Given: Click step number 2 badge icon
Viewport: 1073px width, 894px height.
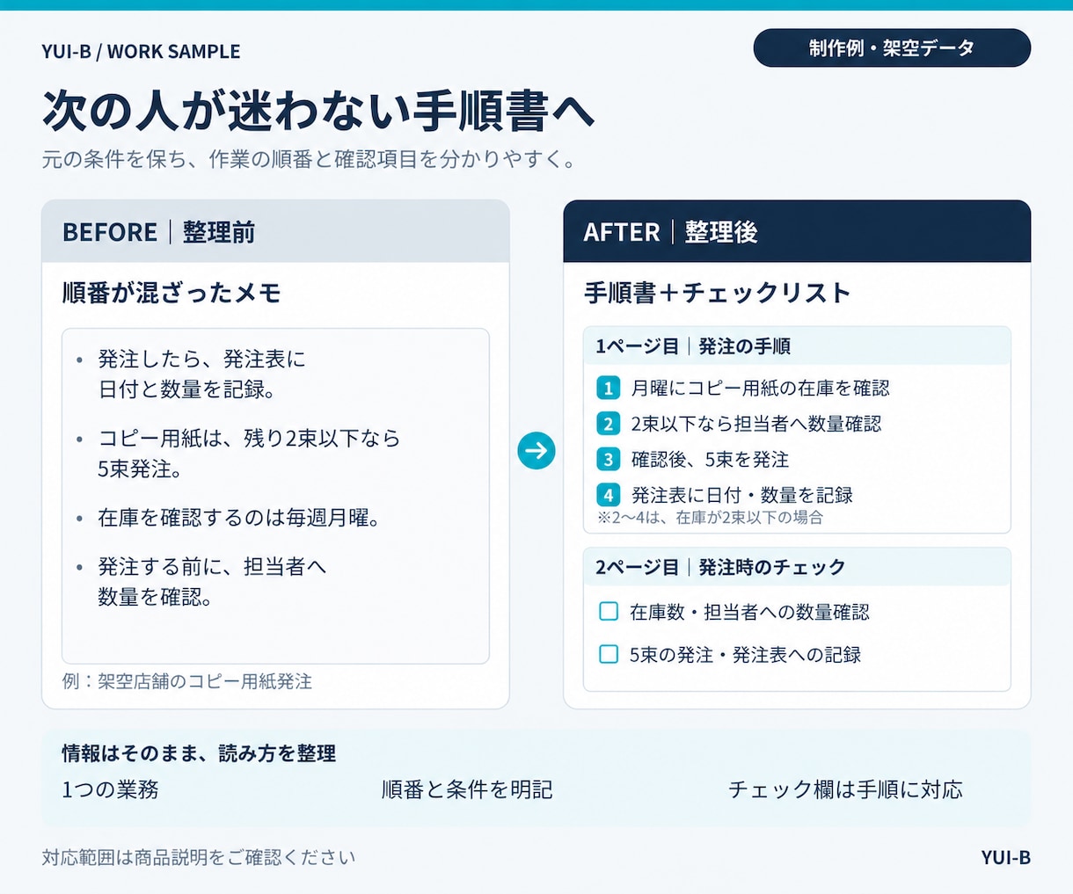Looking at the screenshot, I should pyautogui.click(x=608, y=424).
